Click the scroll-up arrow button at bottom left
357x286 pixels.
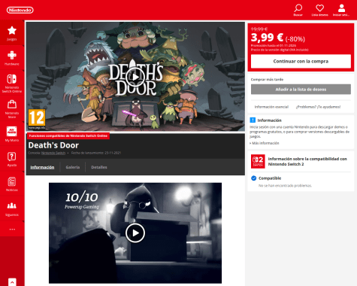pyautogui.click(x=12, y=281)
